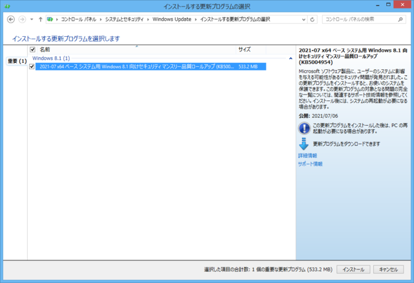Sort by the 名前 column header
Screen dimensions: 414x283
(137, 49)
